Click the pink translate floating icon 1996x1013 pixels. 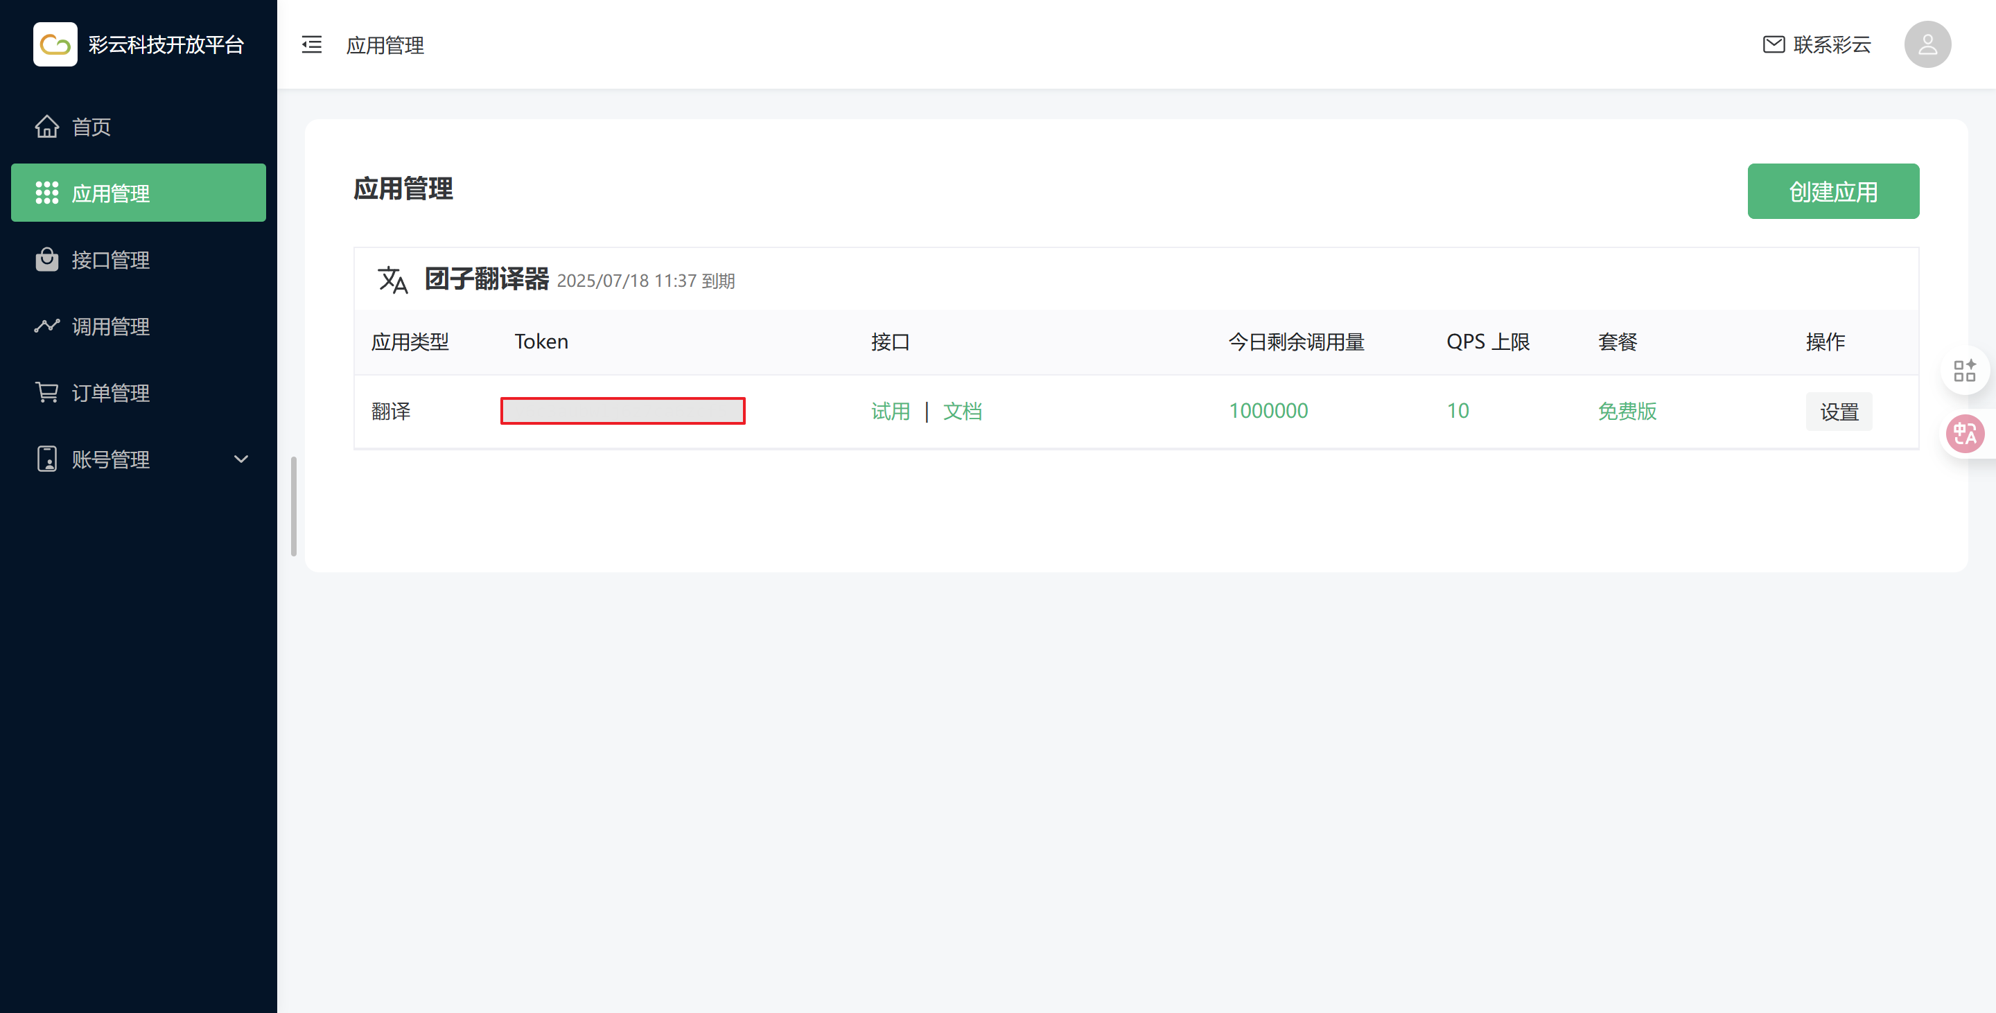(x=1965, y=433)
